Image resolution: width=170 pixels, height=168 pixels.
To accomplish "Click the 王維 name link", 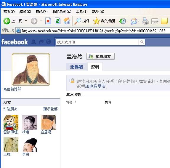I will 7,154.
